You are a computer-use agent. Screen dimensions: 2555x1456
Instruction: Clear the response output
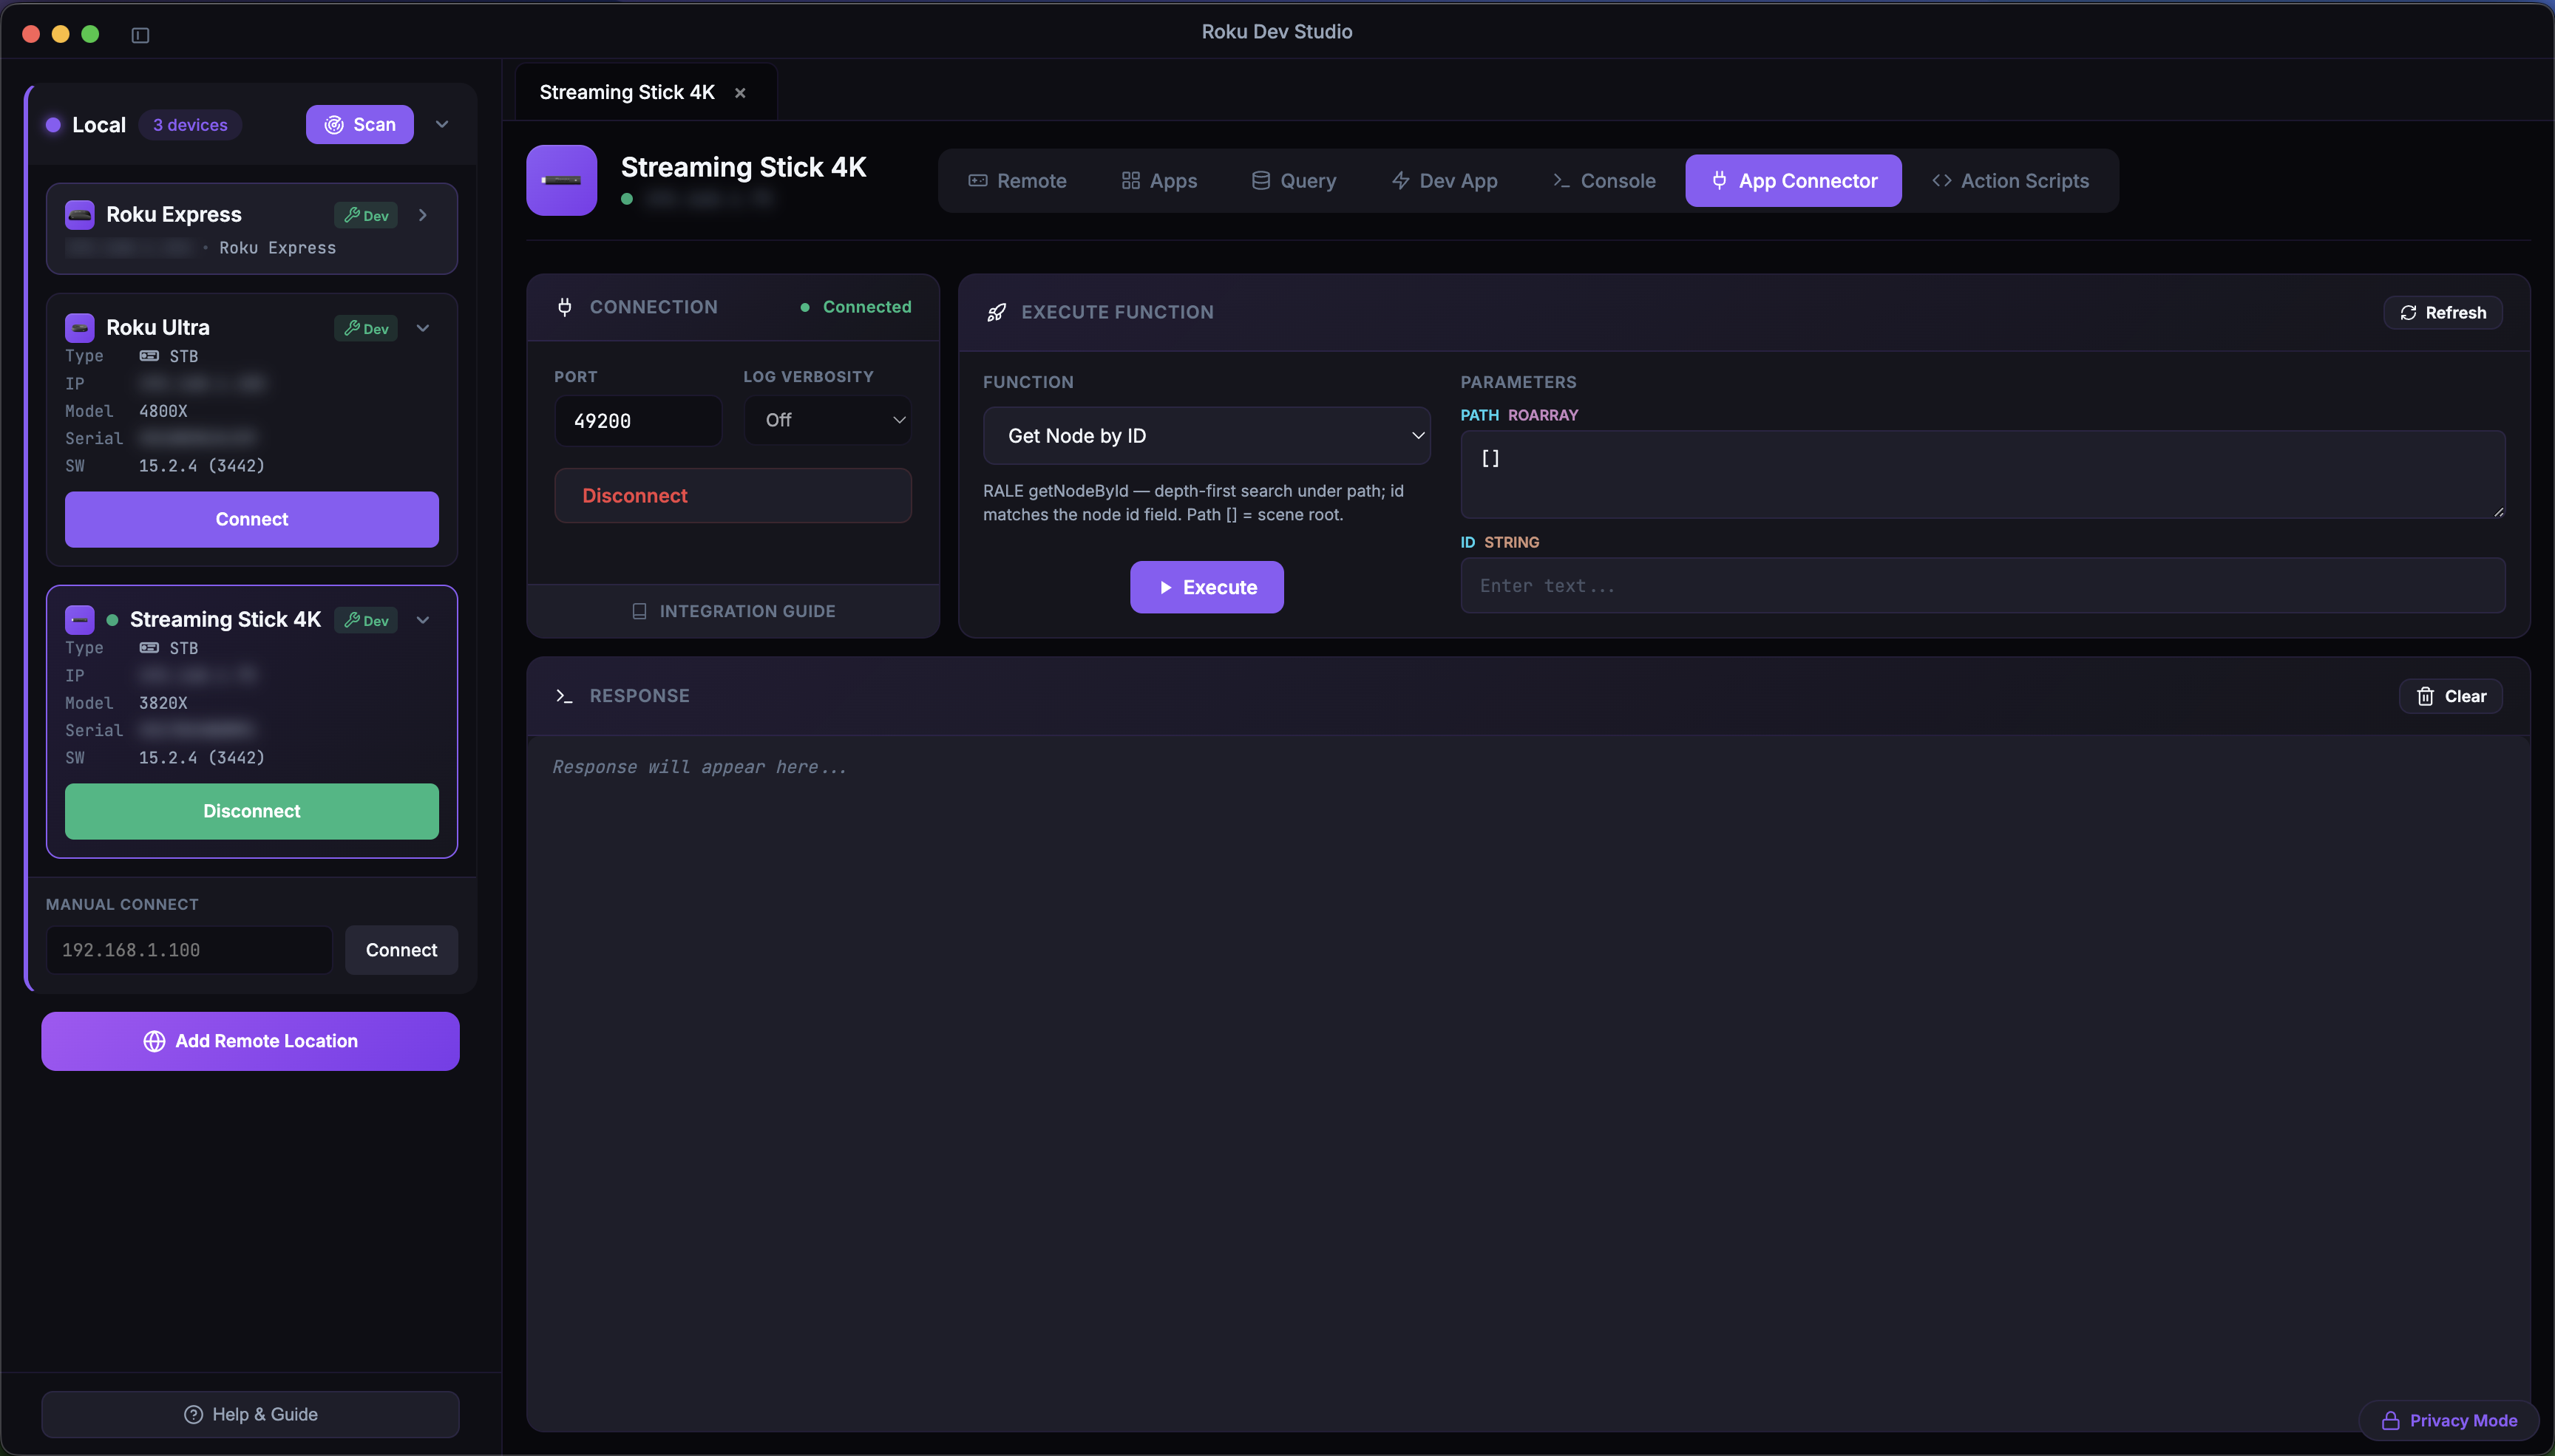[x=2451, y=696]
